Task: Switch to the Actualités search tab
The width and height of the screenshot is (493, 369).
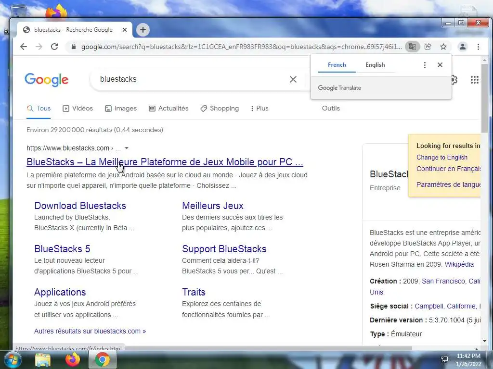Action: (x=169, y=109)
